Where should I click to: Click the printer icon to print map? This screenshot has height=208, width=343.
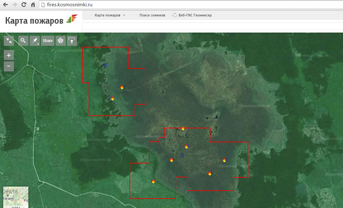[61, 41]
